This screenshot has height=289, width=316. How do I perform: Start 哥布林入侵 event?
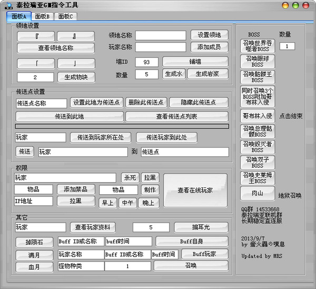pyautogui.click(x=257, y=115)
